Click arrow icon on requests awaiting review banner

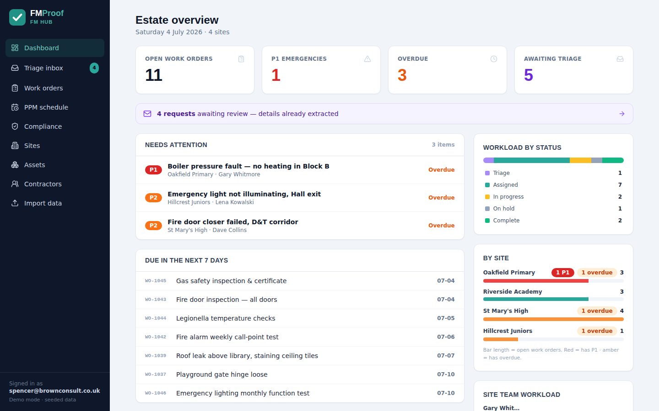point(622,114)
